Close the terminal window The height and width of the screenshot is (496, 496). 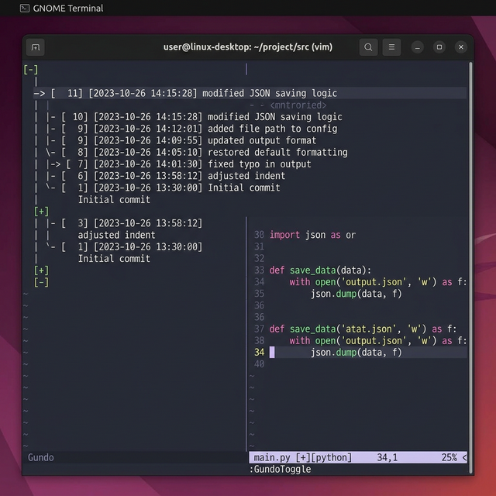[x=462, y=47]
